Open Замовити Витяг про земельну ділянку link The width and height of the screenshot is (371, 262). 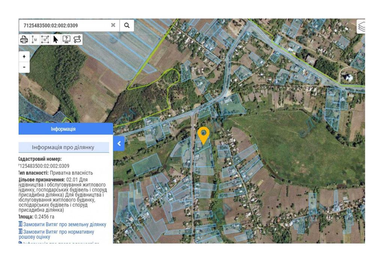coord(65,225)
